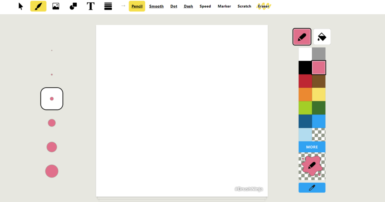Select the fourth brush size circle
The image size is (385, 202).
[52, 123]
